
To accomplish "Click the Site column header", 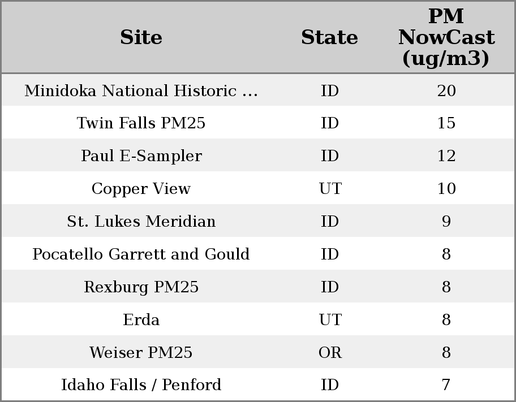I will point(141,37).
